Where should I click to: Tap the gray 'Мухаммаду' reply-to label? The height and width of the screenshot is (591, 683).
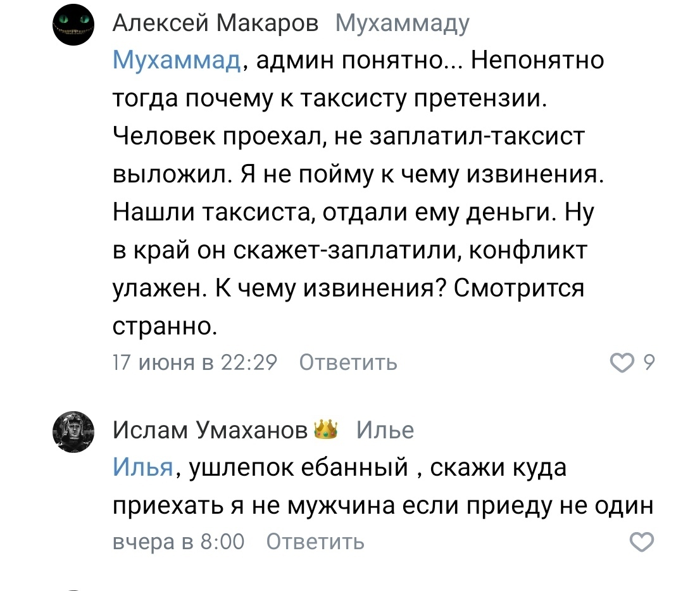[x=402, y=24]
